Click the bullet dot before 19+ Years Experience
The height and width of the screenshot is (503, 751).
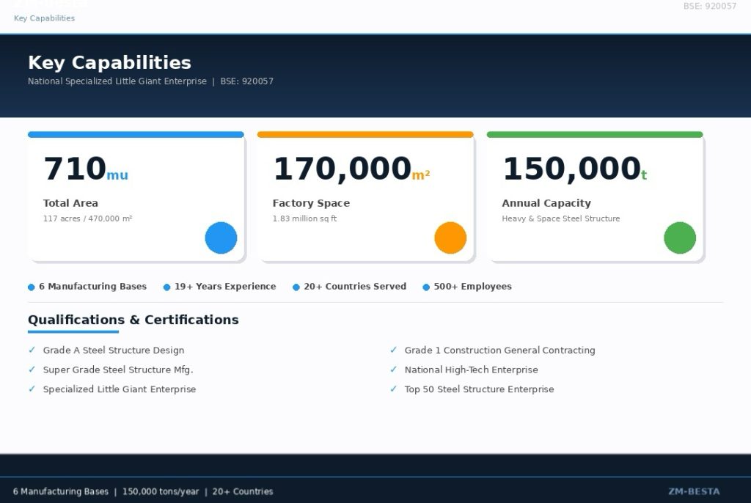(166, 287)
